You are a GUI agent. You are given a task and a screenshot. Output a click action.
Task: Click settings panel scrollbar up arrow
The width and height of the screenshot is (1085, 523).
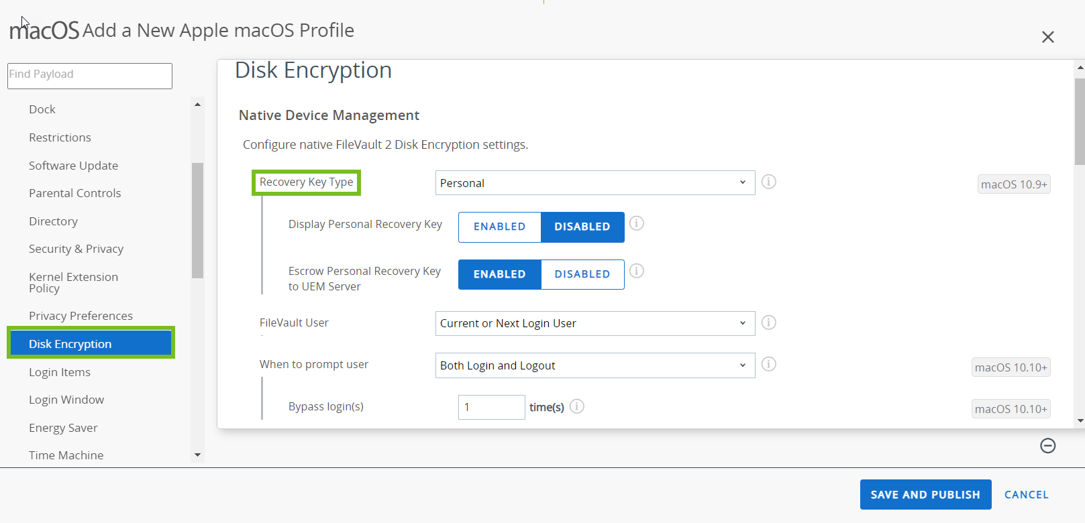pyautogui.click(x=1080, y=68)
